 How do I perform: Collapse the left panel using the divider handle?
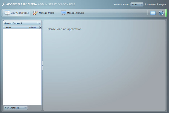(42, 65)
